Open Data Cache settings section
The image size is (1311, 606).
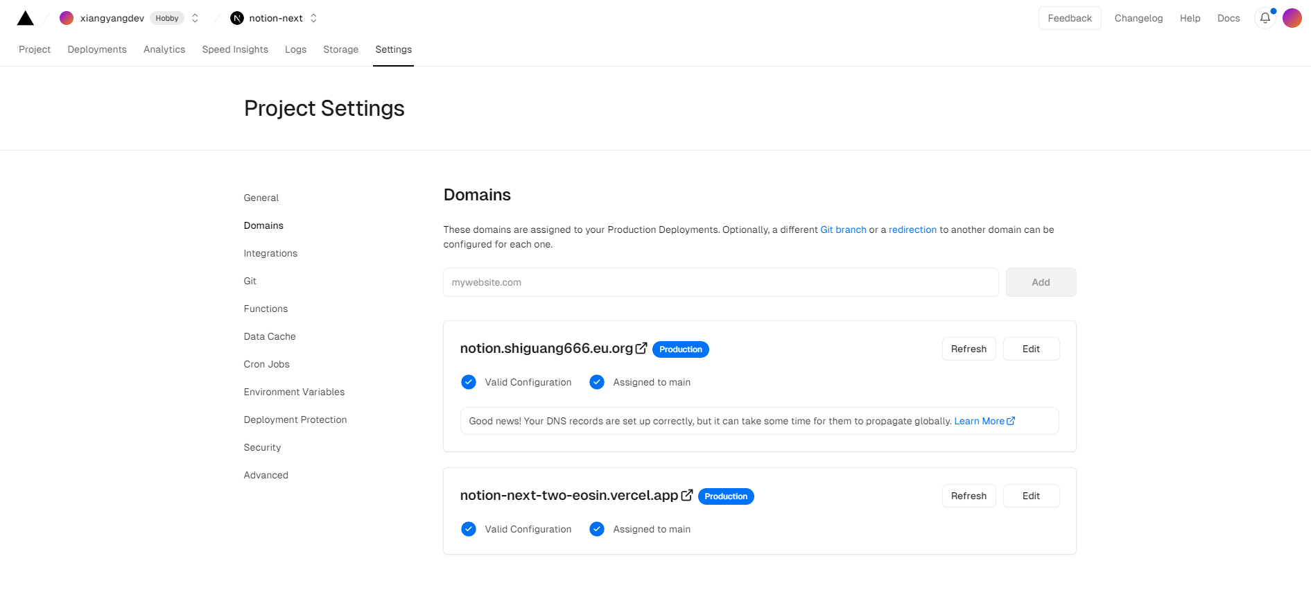pyautogui.click(x=270, y=336)
